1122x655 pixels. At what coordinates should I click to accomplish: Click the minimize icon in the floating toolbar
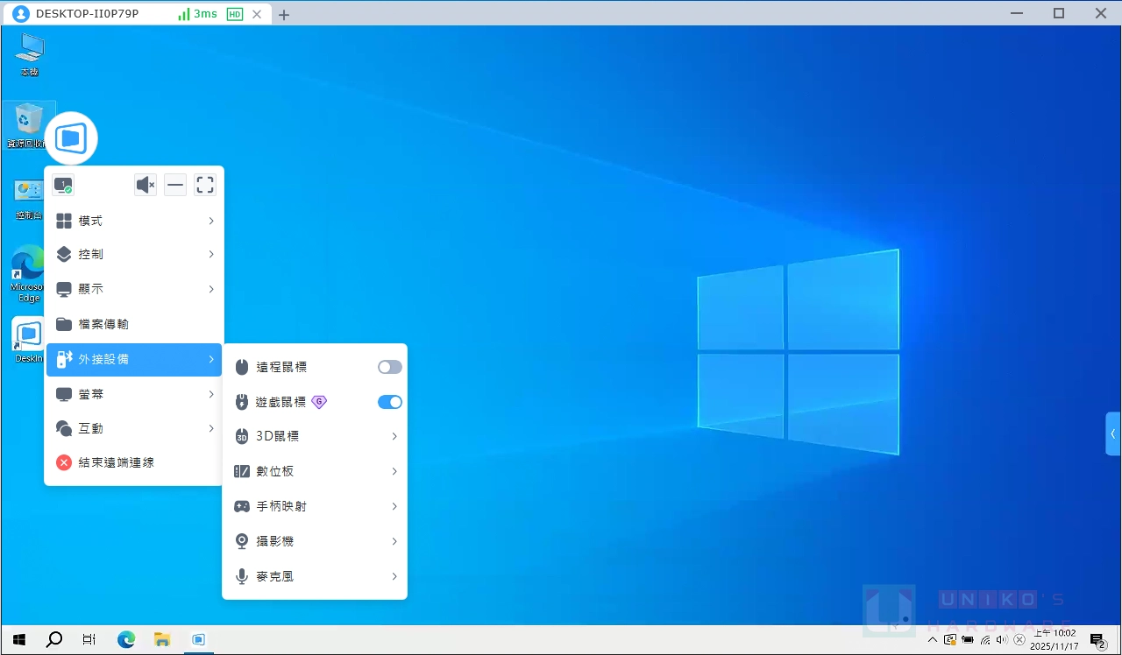point(174,184)
